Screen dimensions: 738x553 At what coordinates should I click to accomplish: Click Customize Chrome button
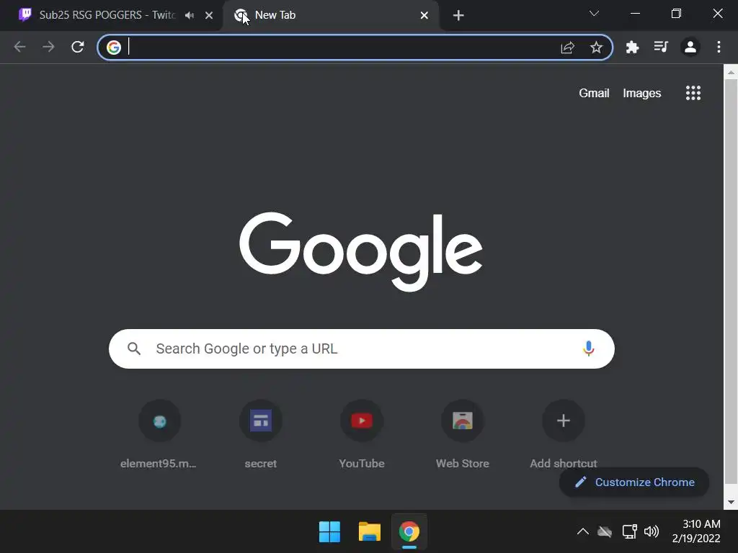pos(634,482)
